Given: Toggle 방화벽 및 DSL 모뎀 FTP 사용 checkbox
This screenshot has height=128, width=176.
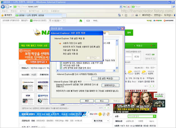Looking at the screenshot, I should point(61,63).
